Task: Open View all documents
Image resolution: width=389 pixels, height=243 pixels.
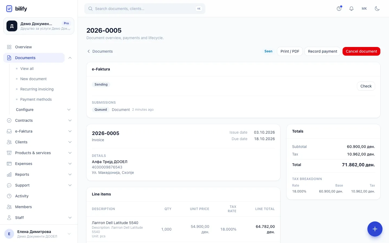Action: point(27,69)
